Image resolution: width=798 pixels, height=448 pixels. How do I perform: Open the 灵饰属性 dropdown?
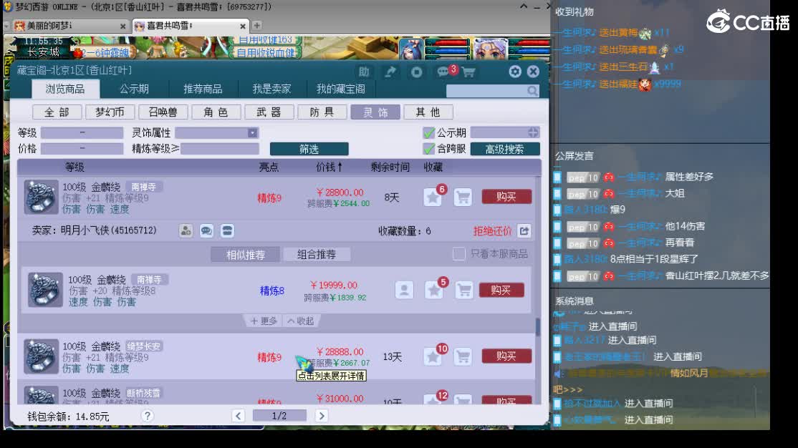[252, 132]
